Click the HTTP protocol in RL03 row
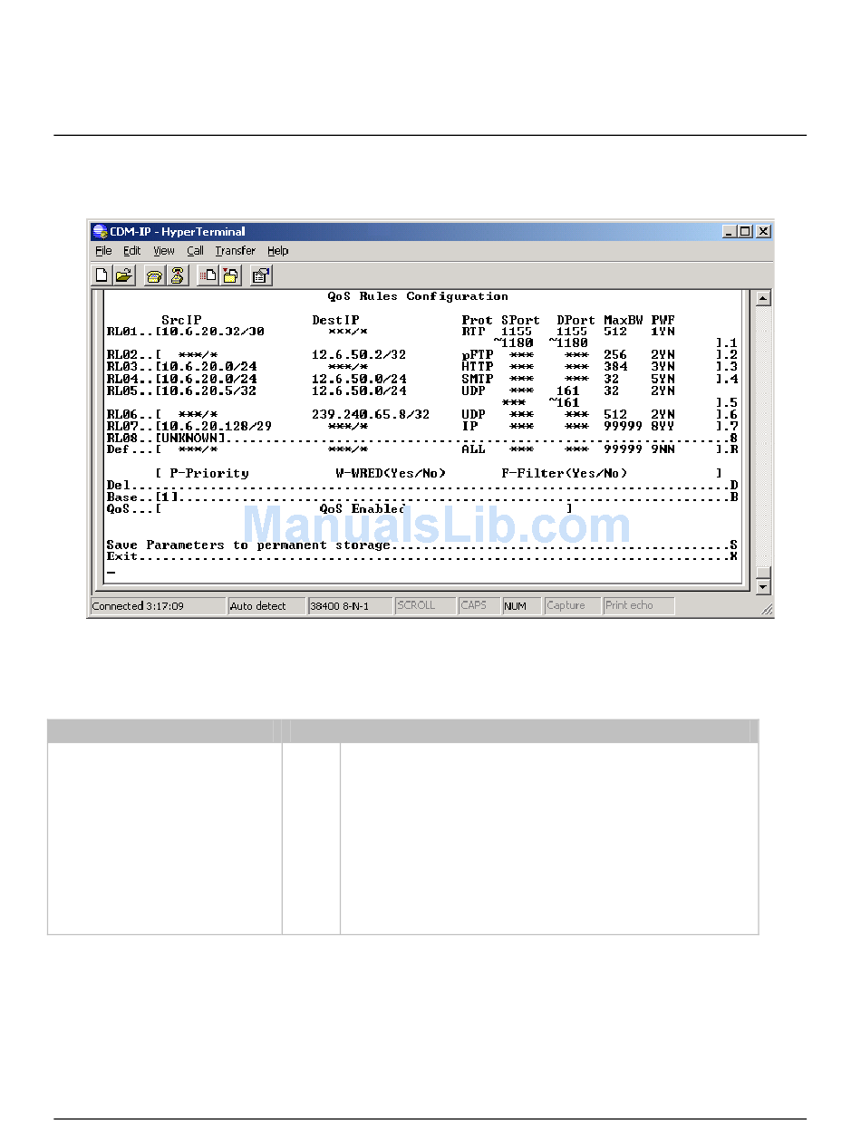 click(x=478, y=367)
